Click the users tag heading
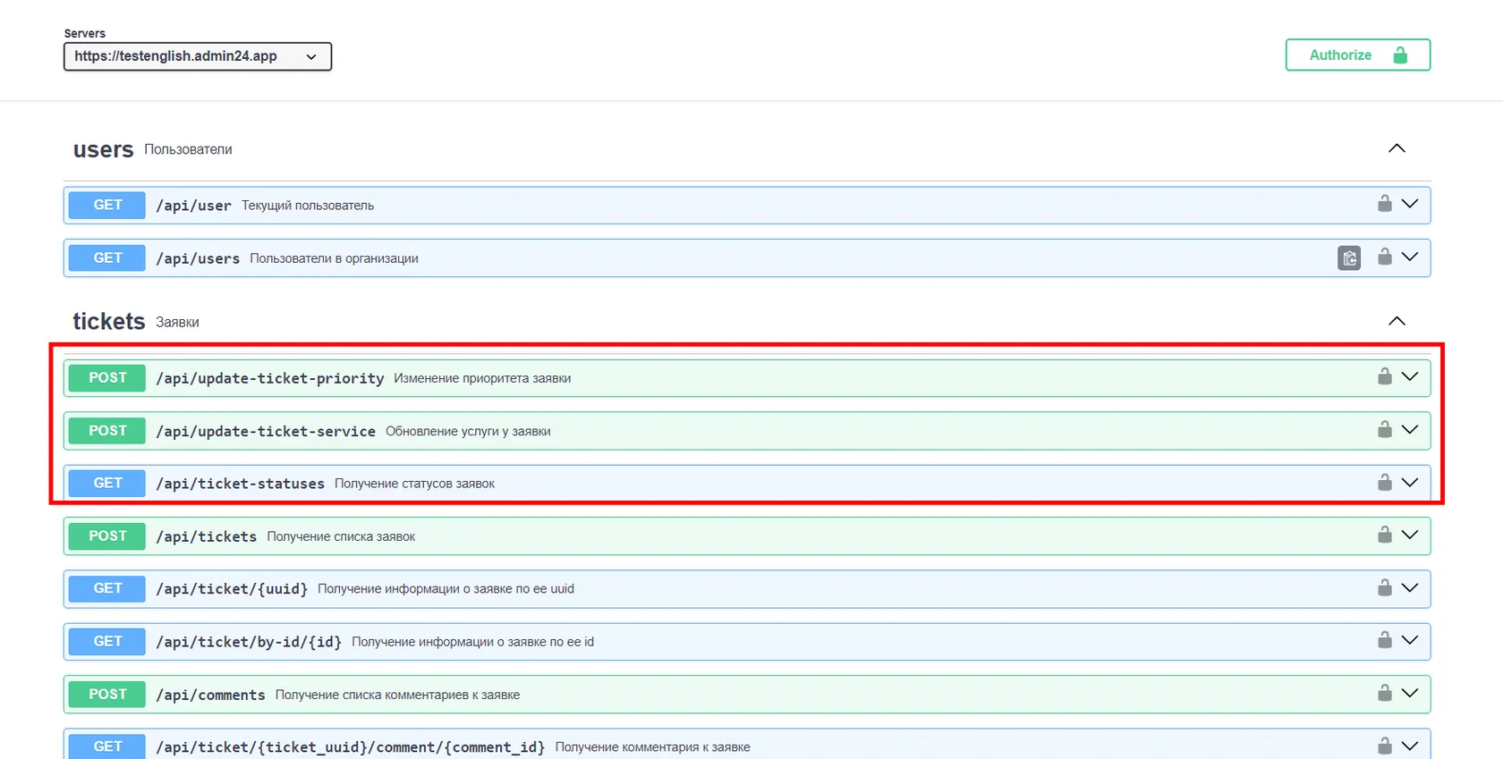Image resolution: width=1503 pixels, height=759 pixels. tap(103, 149)
